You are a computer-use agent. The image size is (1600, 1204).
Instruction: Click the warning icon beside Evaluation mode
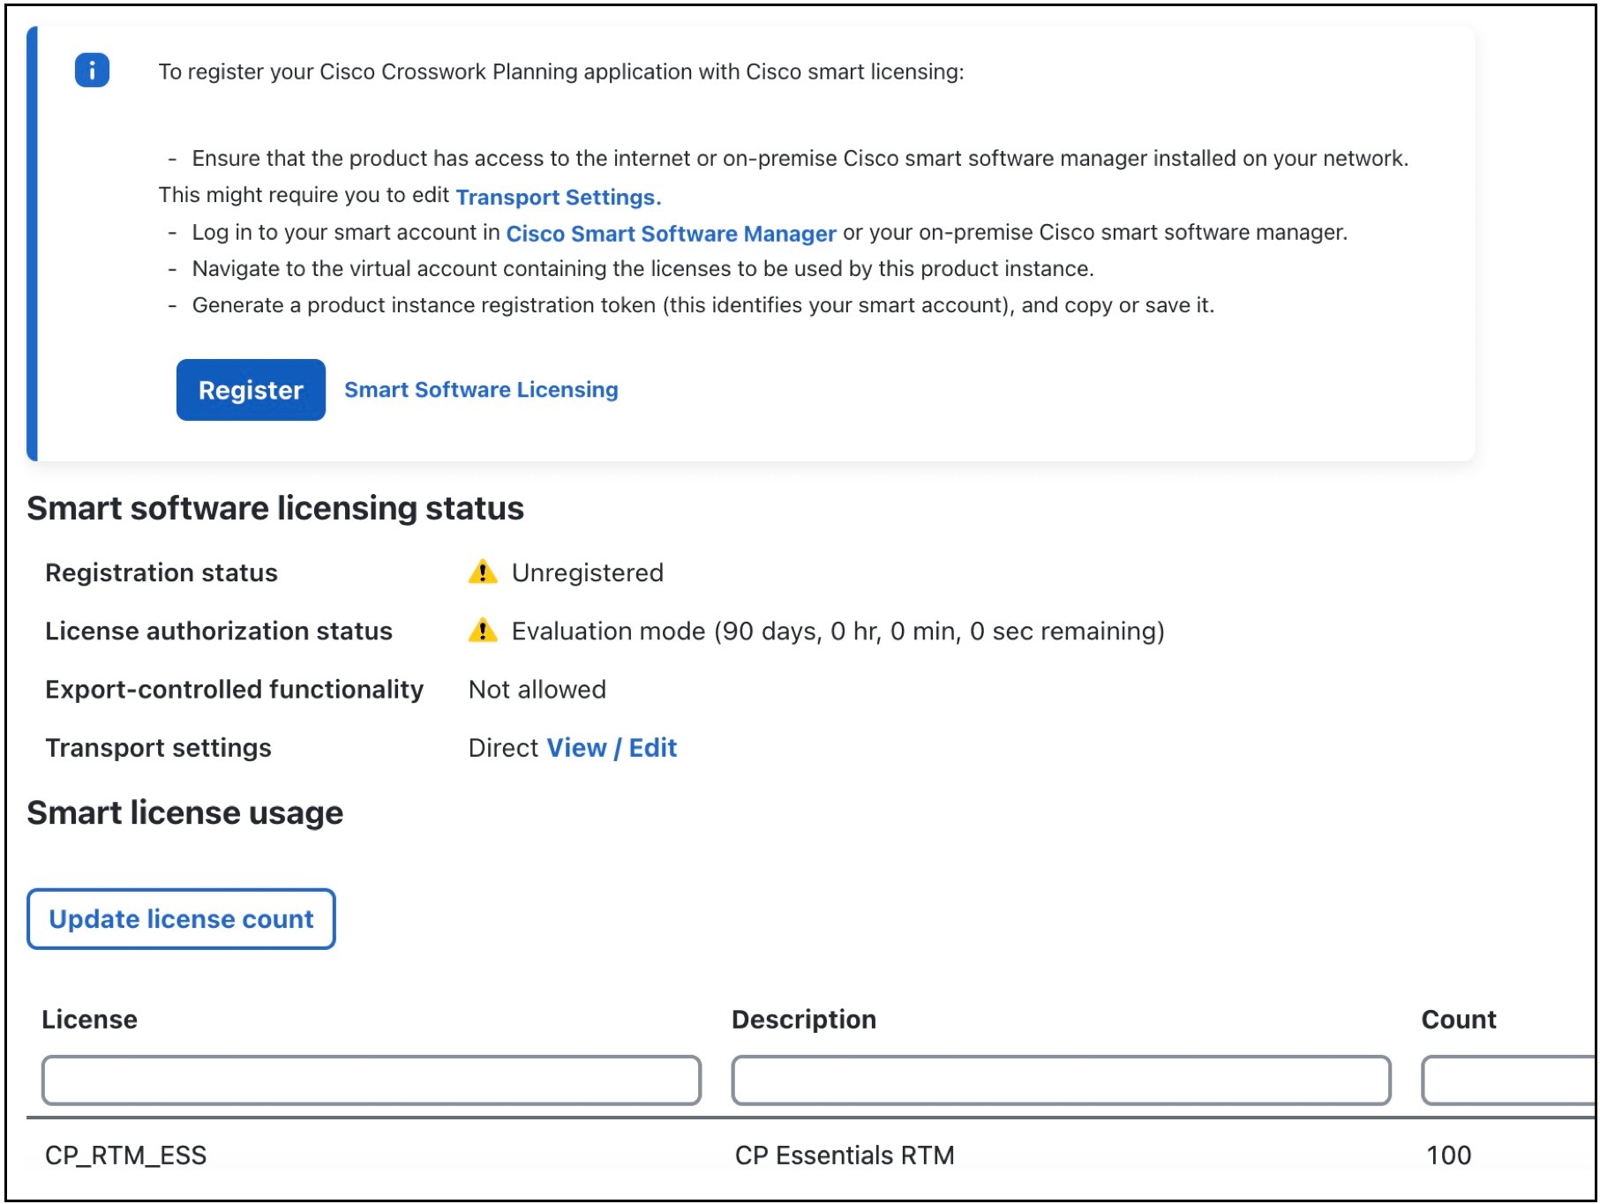coord(482,632)
